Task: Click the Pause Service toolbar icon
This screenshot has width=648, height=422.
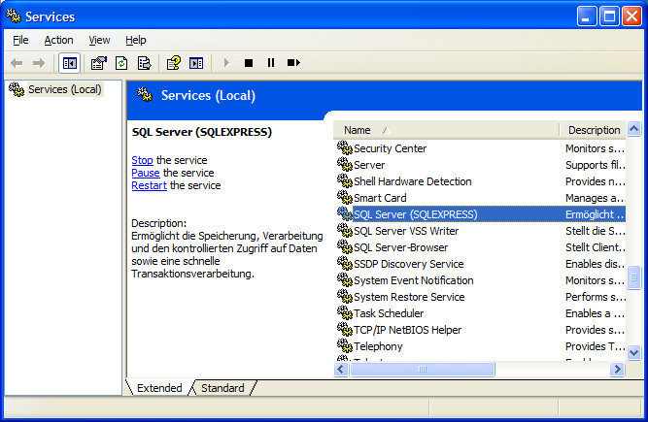Action: coord(271,63)
